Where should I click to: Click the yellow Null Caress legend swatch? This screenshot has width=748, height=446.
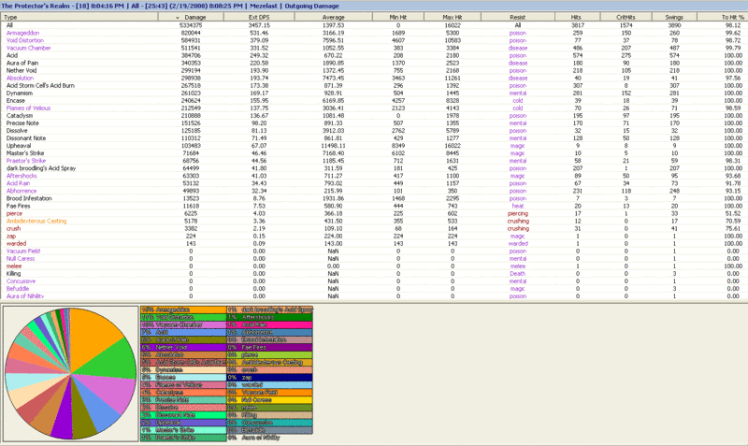pyautogui.click(x=269, y=400)
